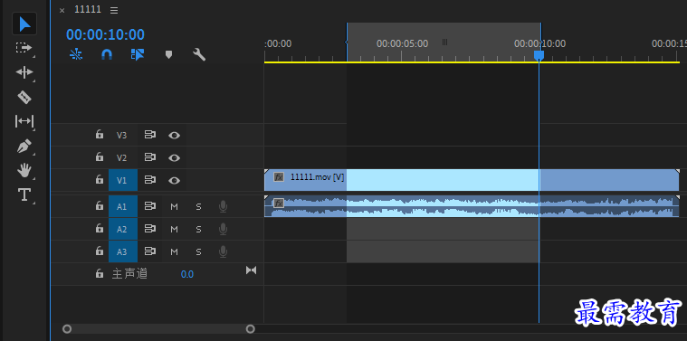
Task: Mute track A1
Action: (175, 206)
